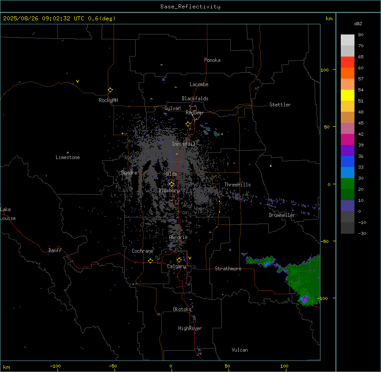Select the Olds label
The height and width of the screenshot is (372, 381).
(x=171, y=174)
